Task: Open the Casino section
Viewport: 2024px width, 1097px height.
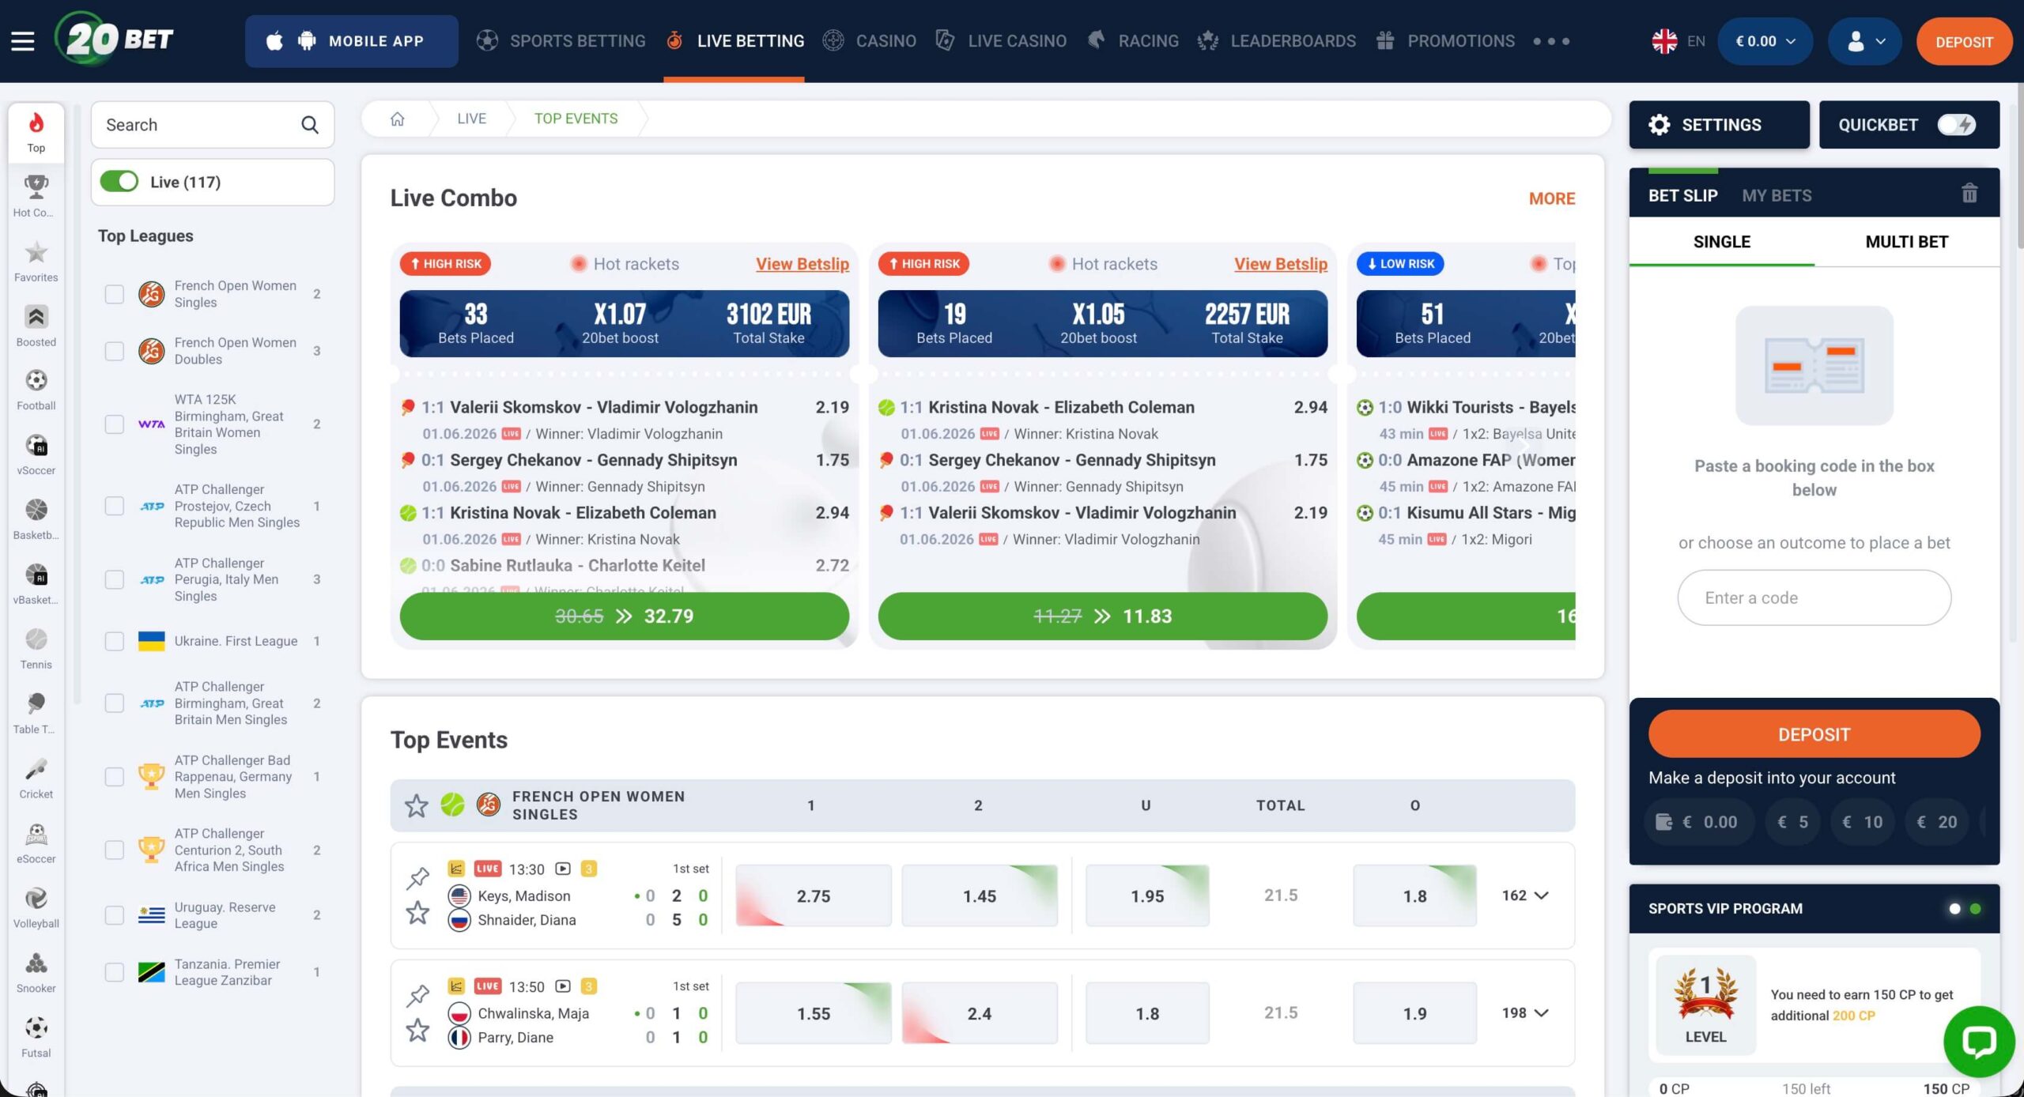Action: pos(870,41)
